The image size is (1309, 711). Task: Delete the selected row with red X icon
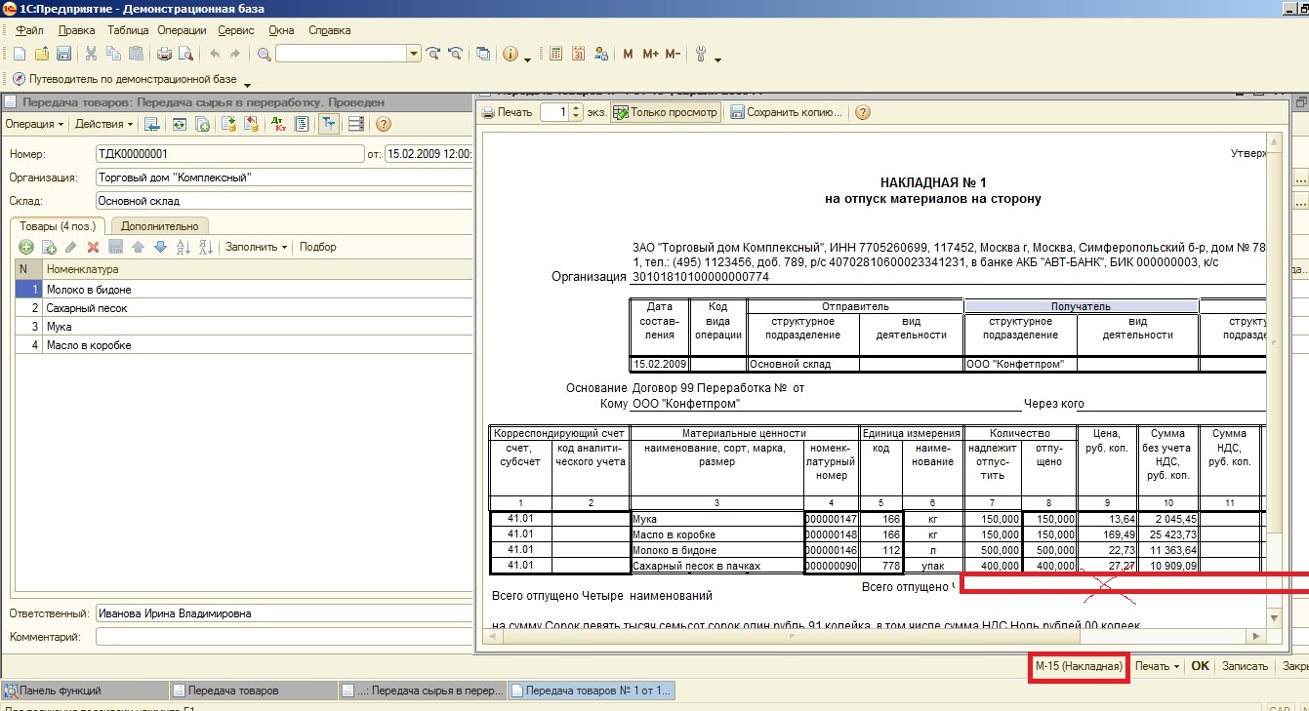[94, 248]
